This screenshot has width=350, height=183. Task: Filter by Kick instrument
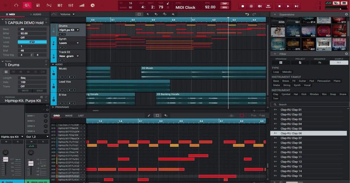(x=304, y=94)
